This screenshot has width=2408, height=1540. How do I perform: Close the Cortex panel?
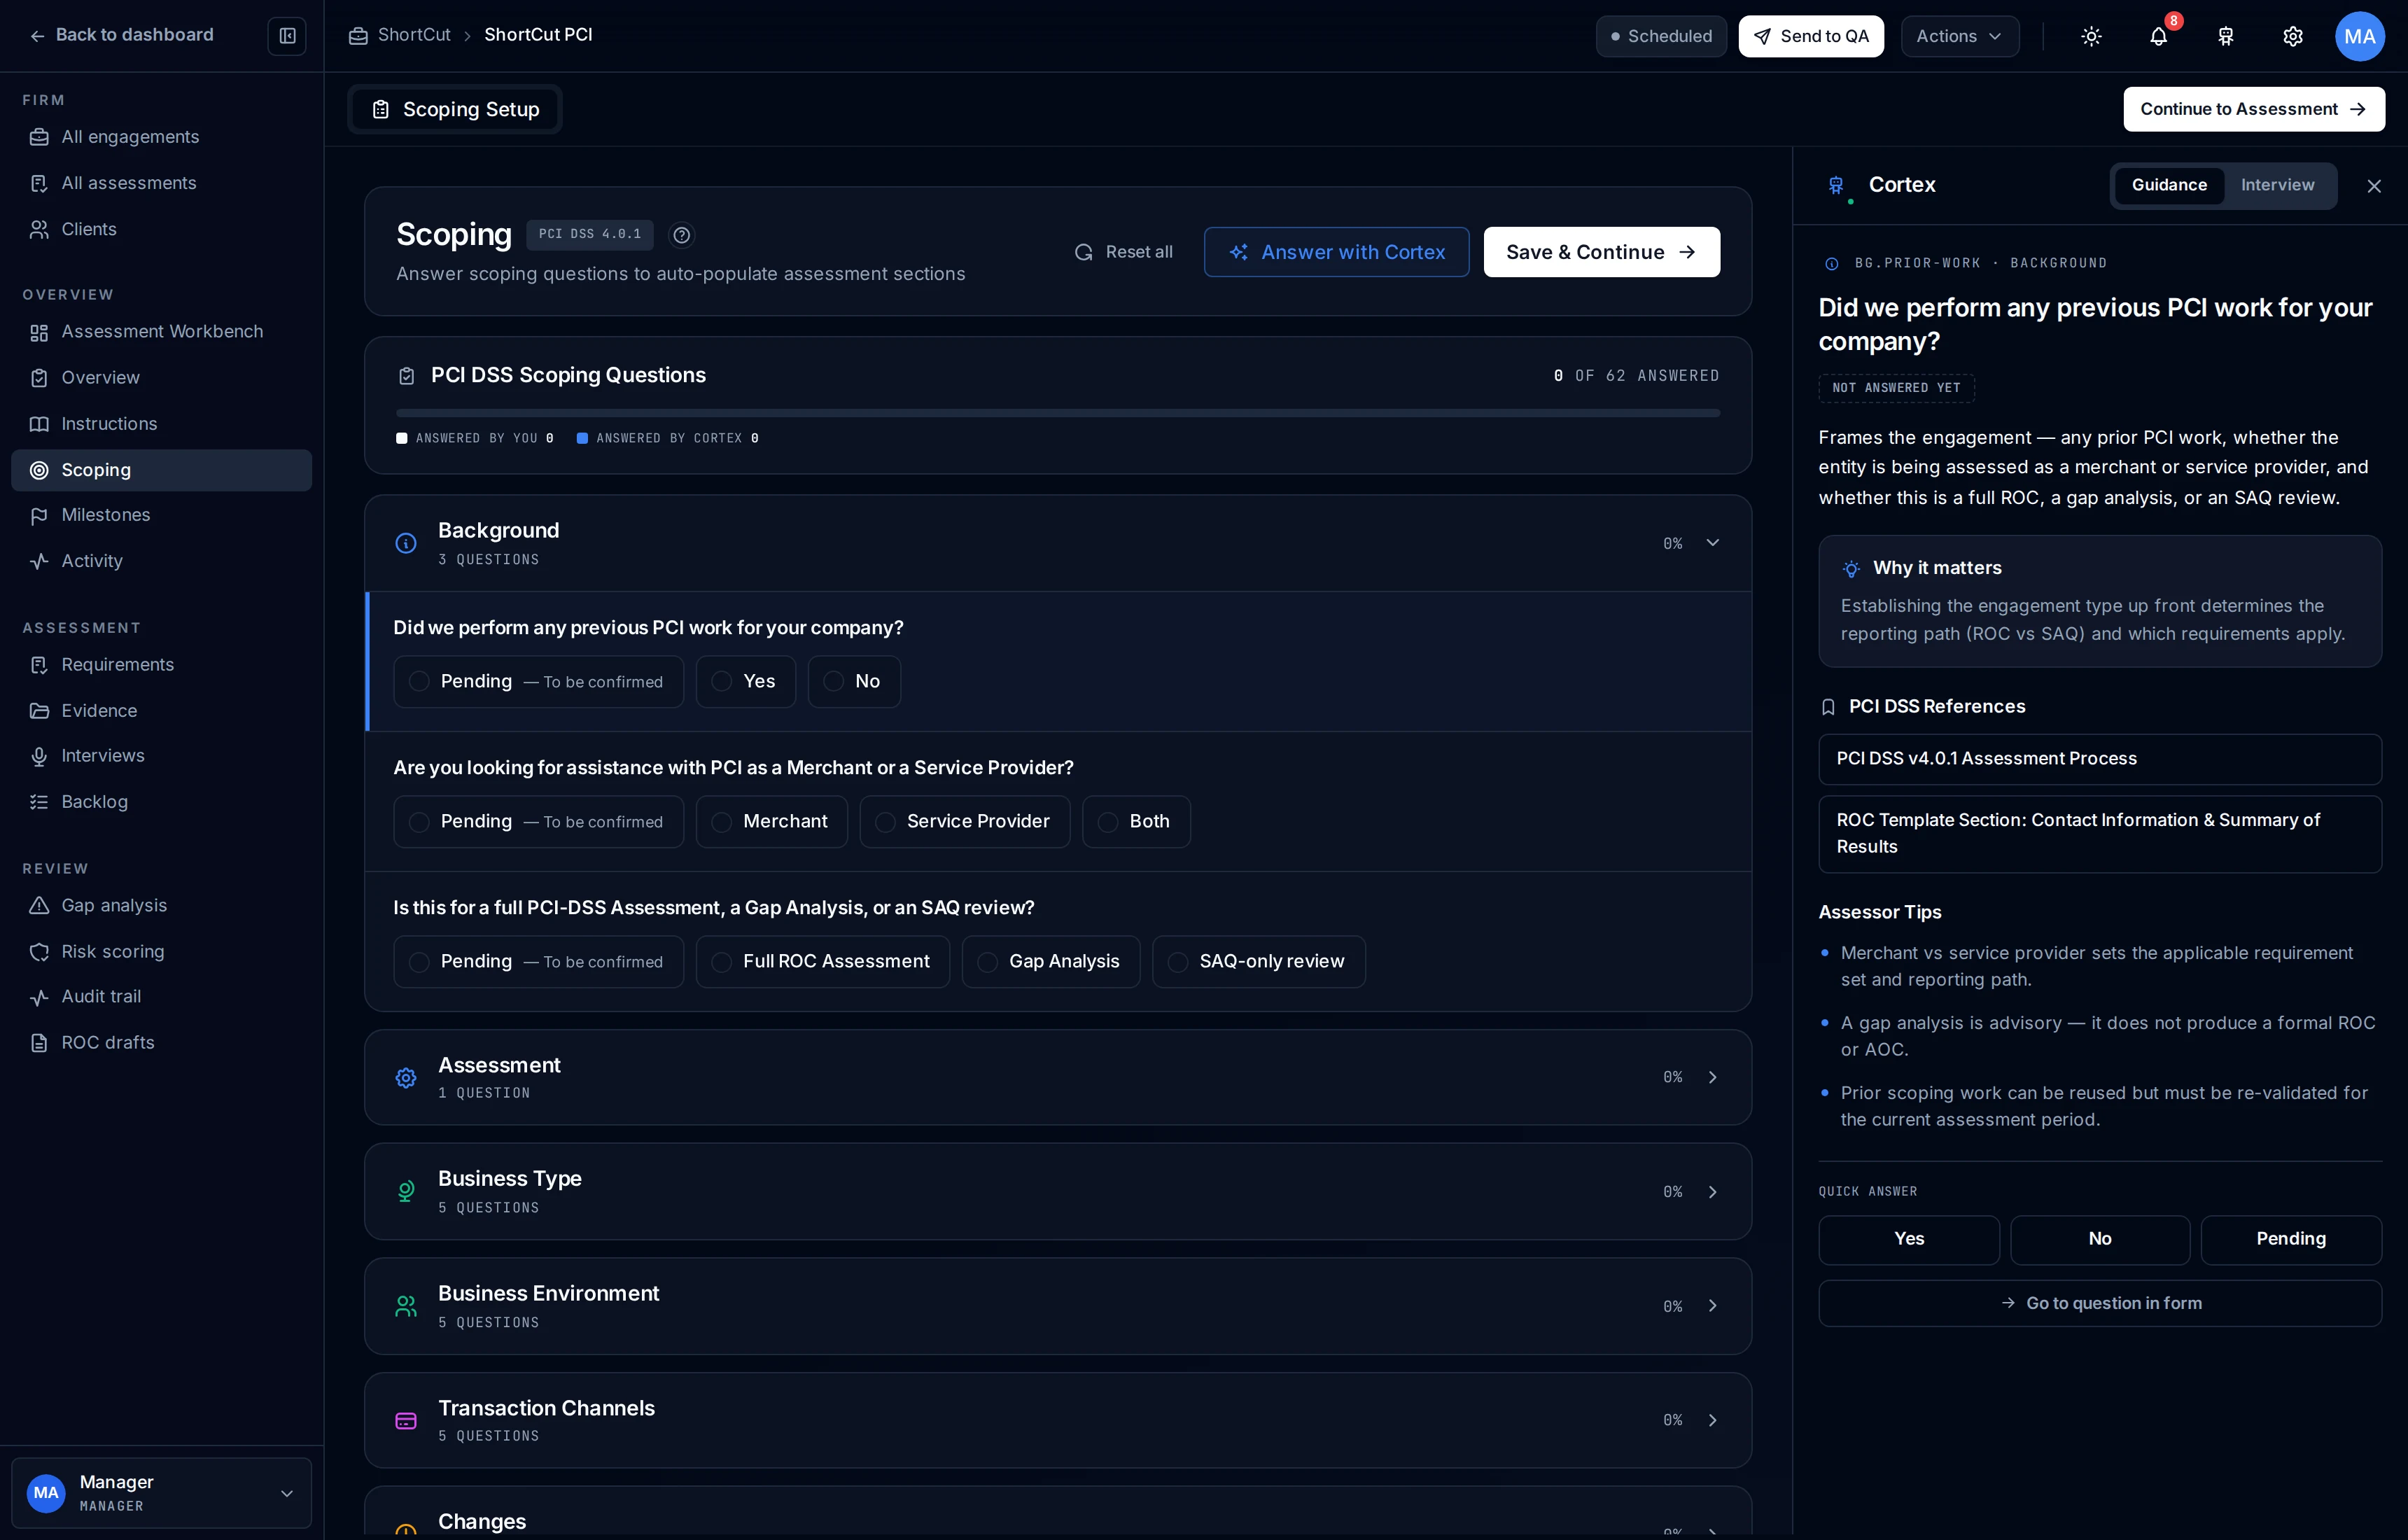pyautogui.click(x=2373, y=186)
